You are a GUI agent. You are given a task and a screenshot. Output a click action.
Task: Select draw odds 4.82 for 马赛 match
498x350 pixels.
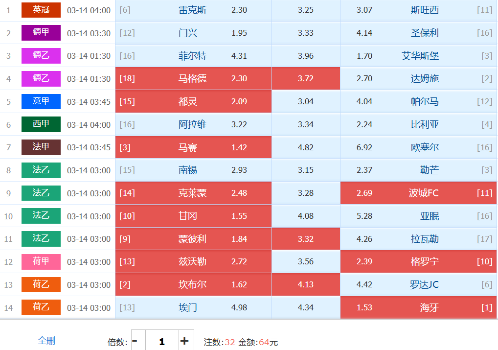(x=306, y=147)
